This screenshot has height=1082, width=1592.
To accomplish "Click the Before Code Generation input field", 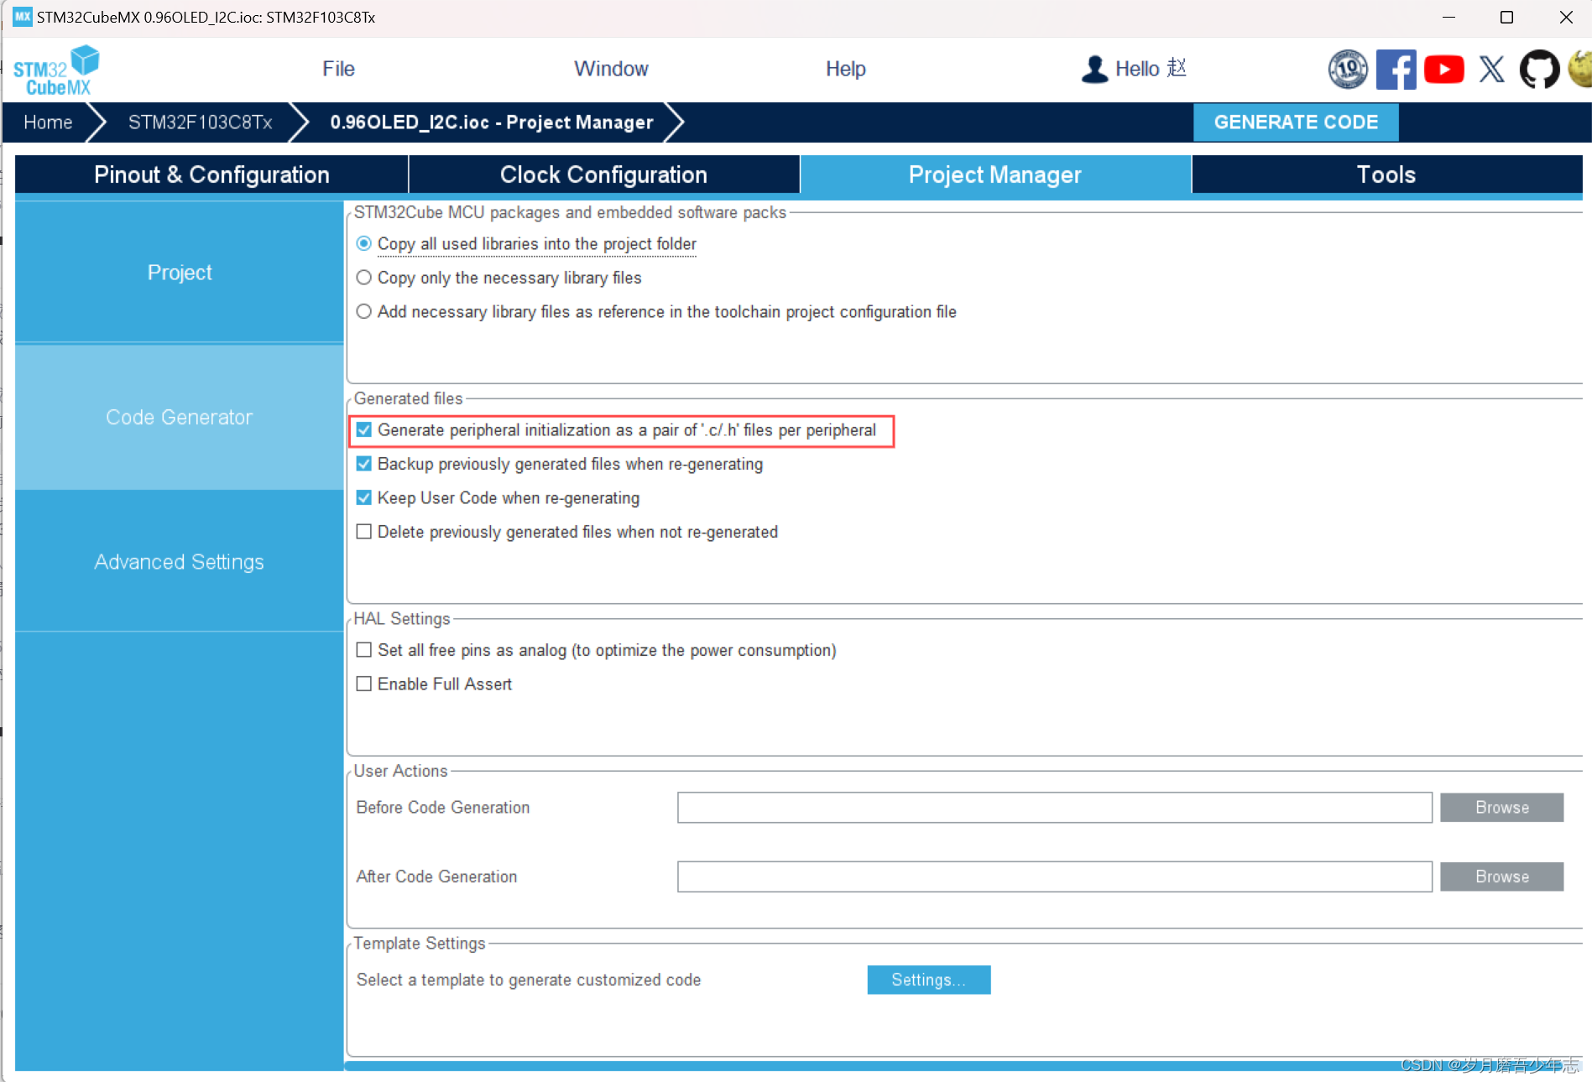I will pos(1054,808).
